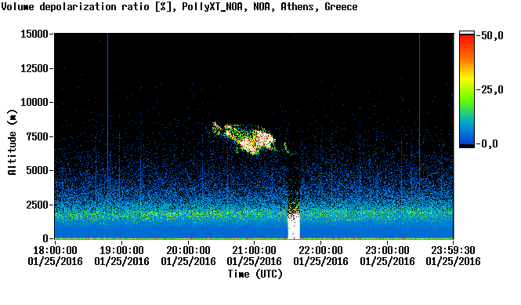Click the 10000 altitude tick label
521x305 pixels.
tap(34, 102)
